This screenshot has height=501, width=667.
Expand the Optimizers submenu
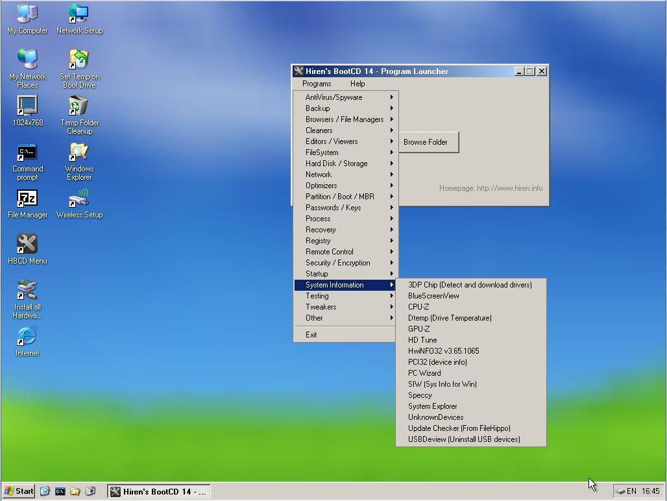coord(345,186)
